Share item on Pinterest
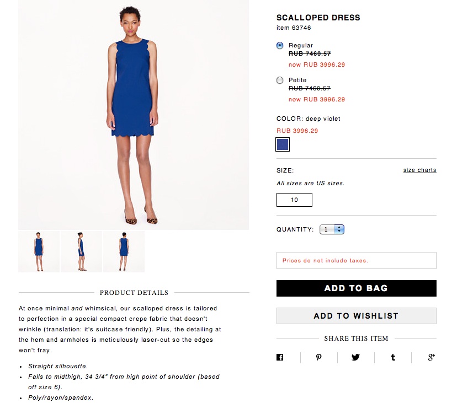The width and height of the screenshot is (452, 403). 318,357
